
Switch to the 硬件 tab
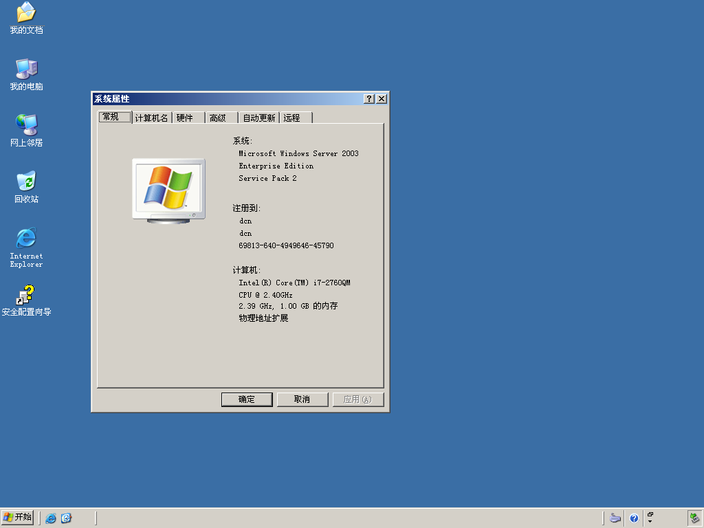click(188, 118)
